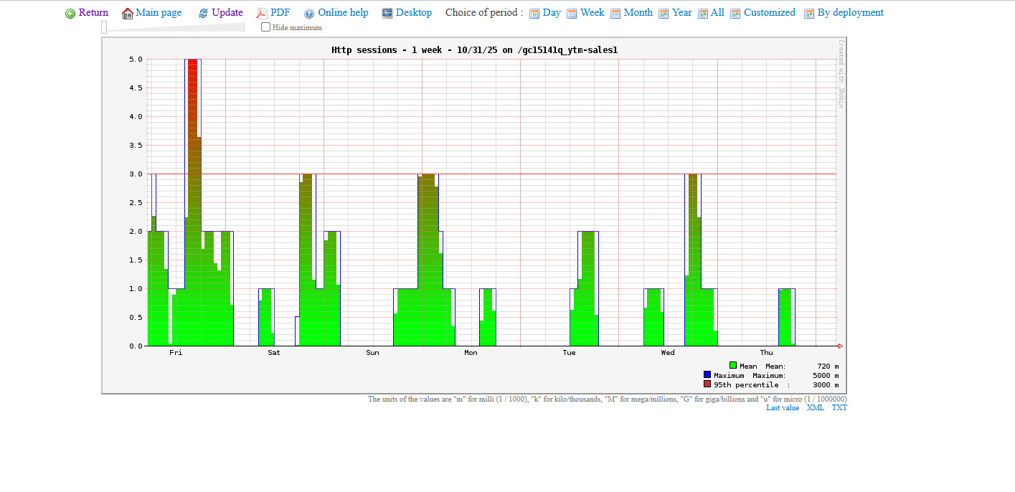Click the By deployment icon

tap(809, 14)
